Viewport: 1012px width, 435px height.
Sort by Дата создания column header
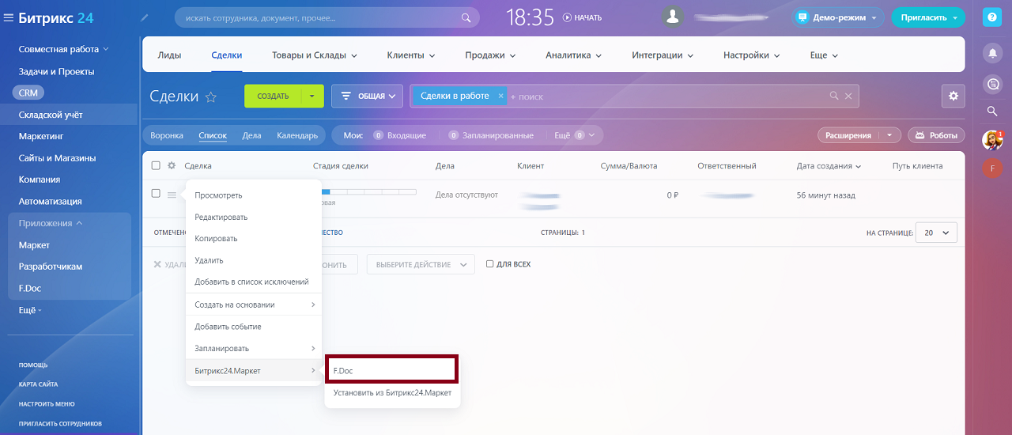pyautogui.click(x=829, y=166)
